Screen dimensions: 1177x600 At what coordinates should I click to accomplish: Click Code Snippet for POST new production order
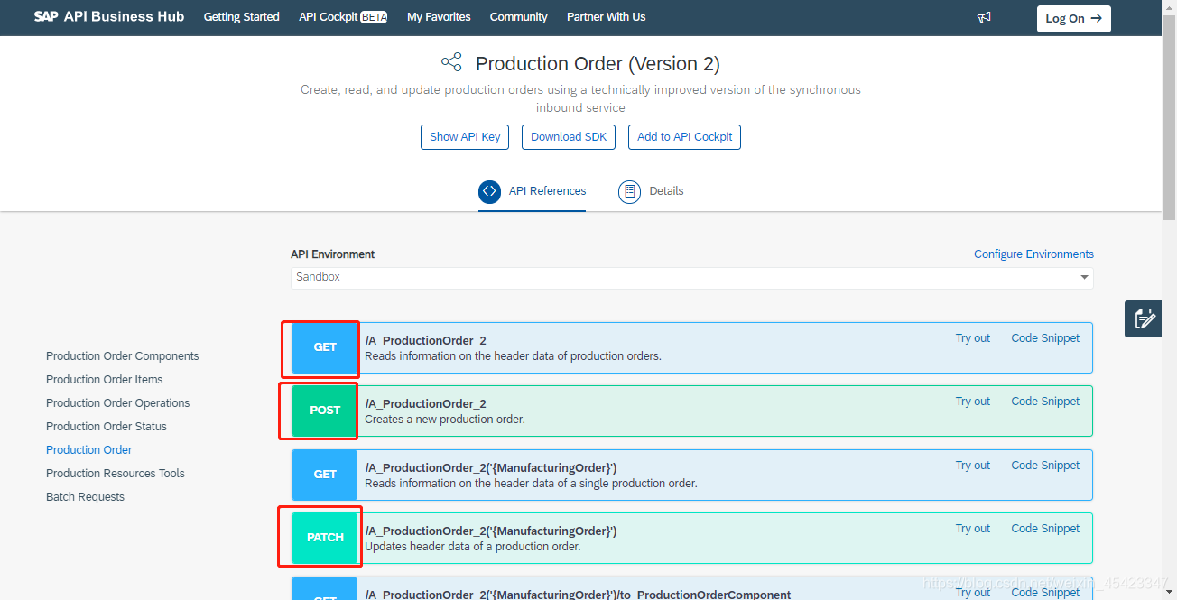coord(1045,402)
